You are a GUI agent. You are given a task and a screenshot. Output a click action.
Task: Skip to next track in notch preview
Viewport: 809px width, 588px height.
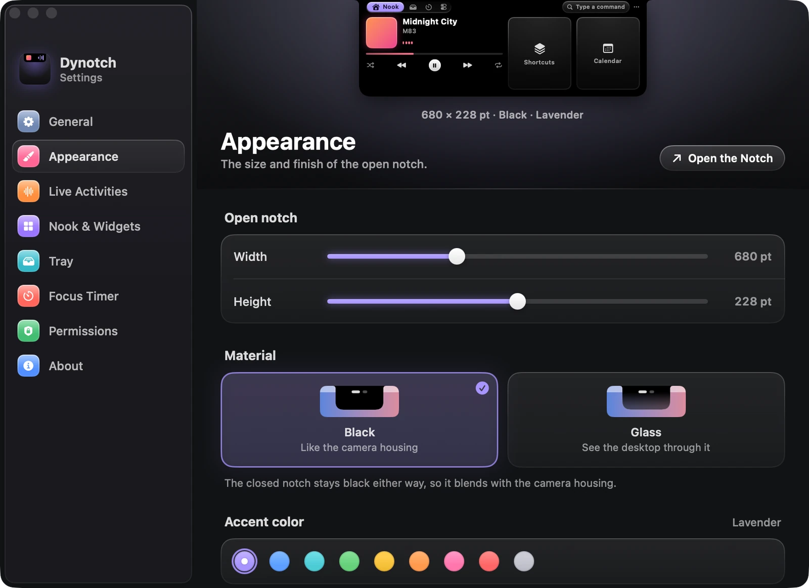[468, 65]
